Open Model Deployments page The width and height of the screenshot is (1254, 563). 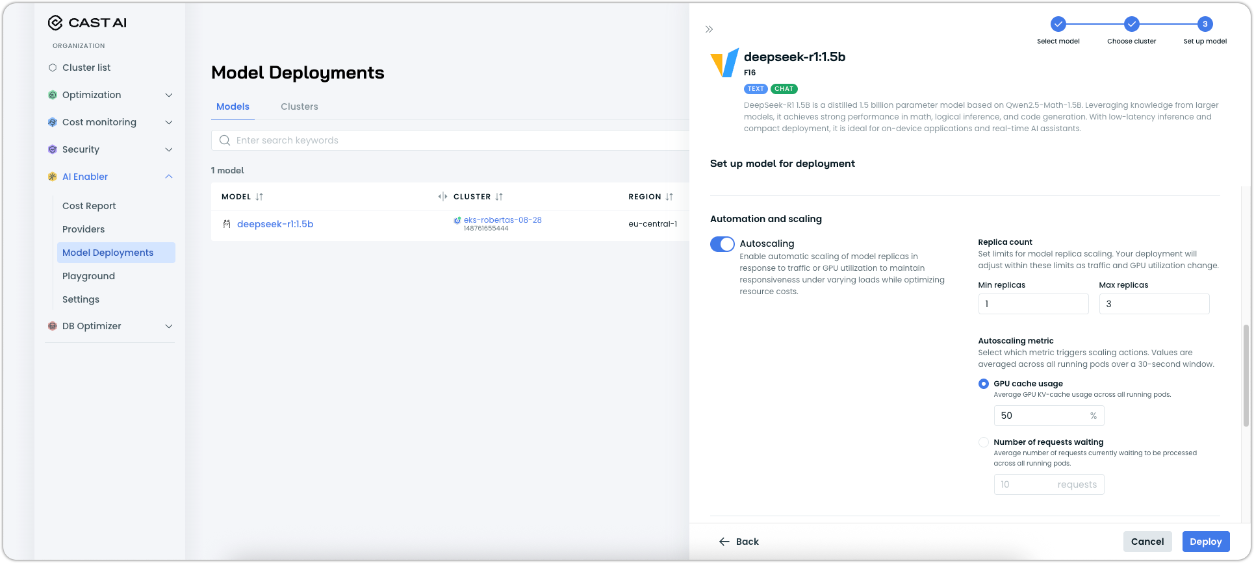(116, 253)
